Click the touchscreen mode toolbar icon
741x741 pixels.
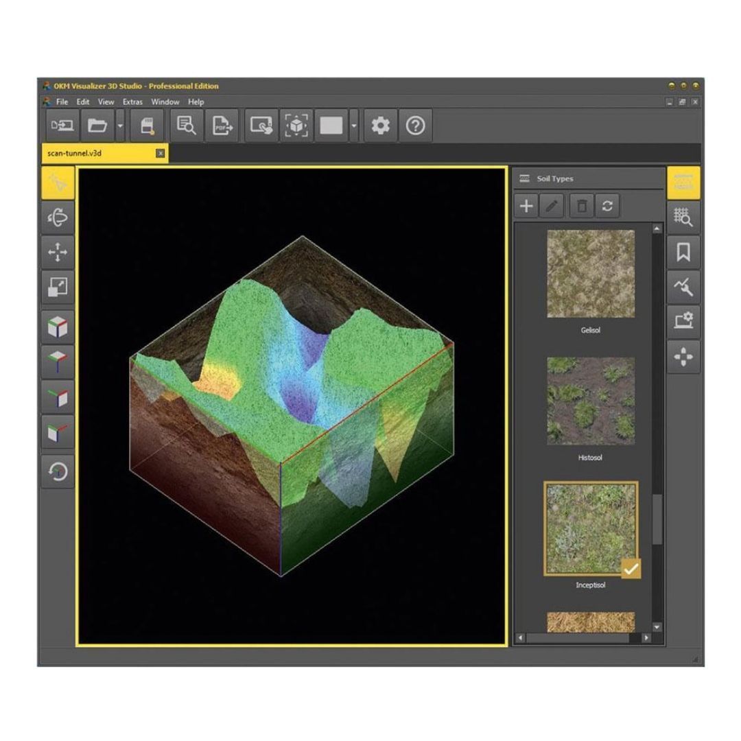(261, 126)
